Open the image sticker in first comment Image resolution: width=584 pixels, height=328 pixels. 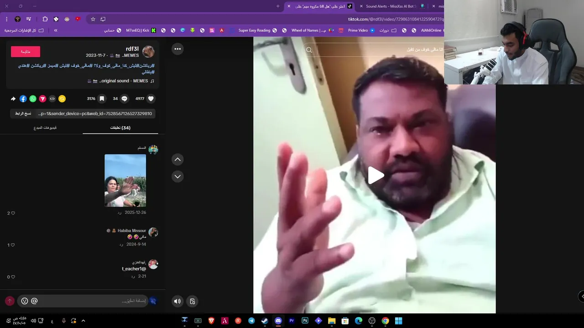coord(125,180)
